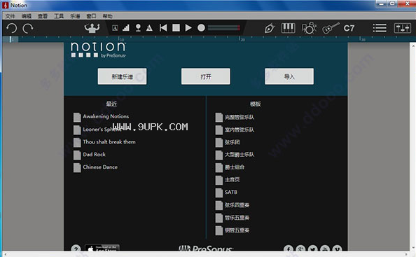Stop playback with the square button
416x257 pixels.
(176, 27)
